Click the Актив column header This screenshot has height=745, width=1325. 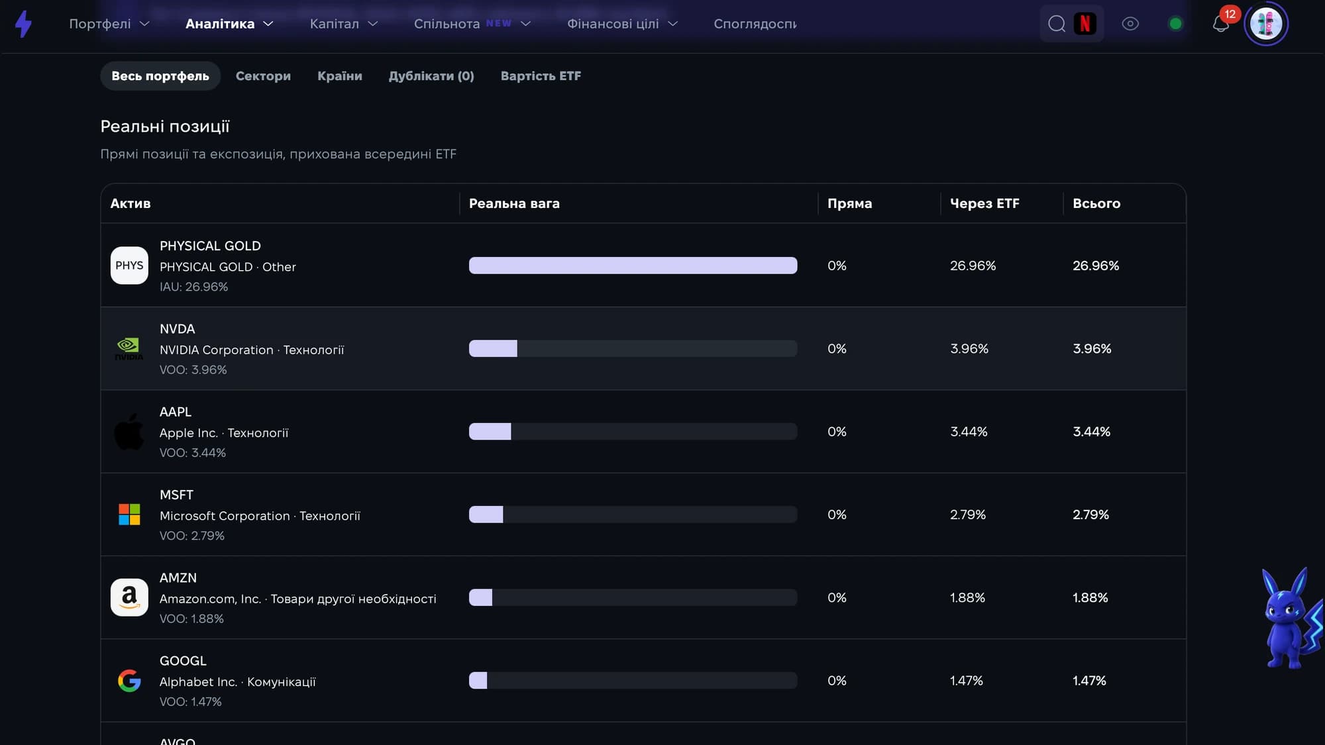pos(131,203)
